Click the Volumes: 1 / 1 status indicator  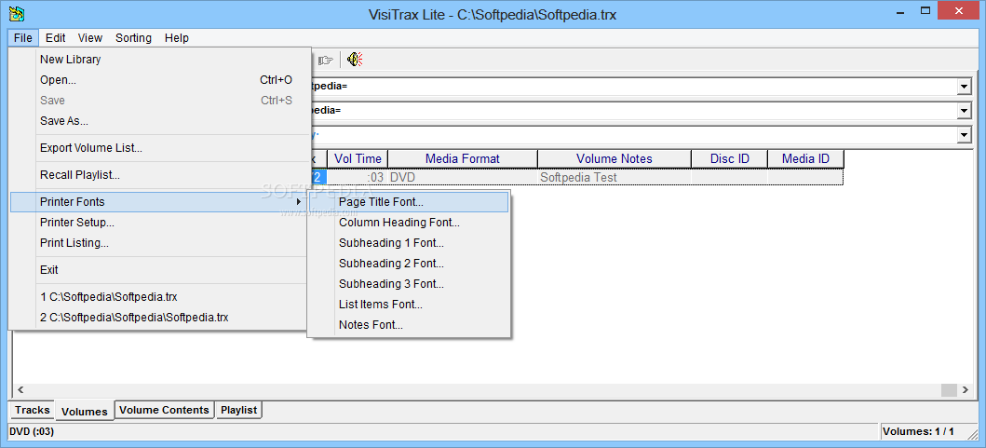click(918, 431)
